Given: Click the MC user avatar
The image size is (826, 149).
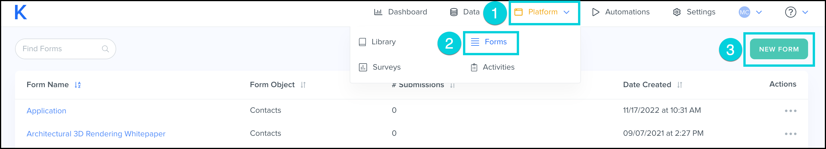Looking at the screenshot, I should (744, 12).
